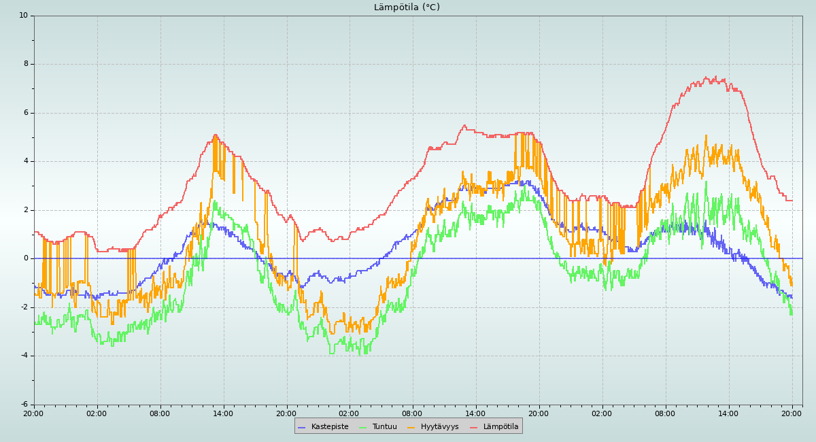Click the first 14:00 x-axis time label

(x=223, y=413)
